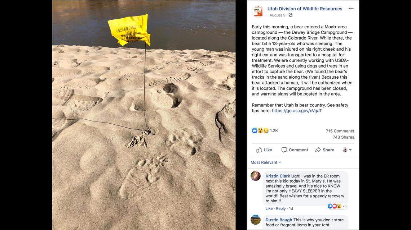The height and width of the screenshot is (230, 411).
Task: Open the go.usa.gov safety tips link
Action: point(297,111)
